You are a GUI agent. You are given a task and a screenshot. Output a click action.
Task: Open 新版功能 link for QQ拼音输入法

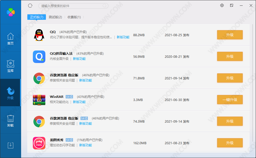tap(79, 59)
